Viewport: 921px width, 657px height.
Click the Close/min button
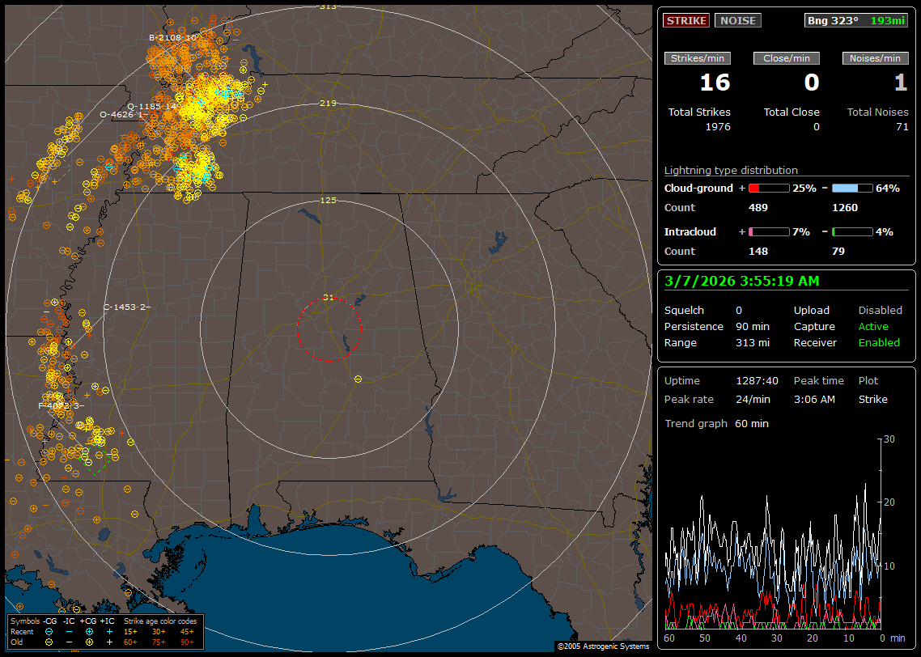point(787,58)
